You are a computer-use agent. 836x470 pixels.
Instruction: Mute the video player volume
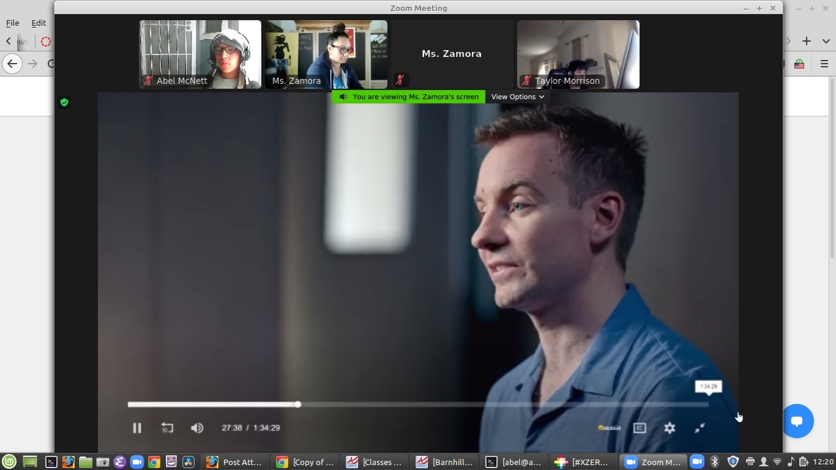(197, 428)
